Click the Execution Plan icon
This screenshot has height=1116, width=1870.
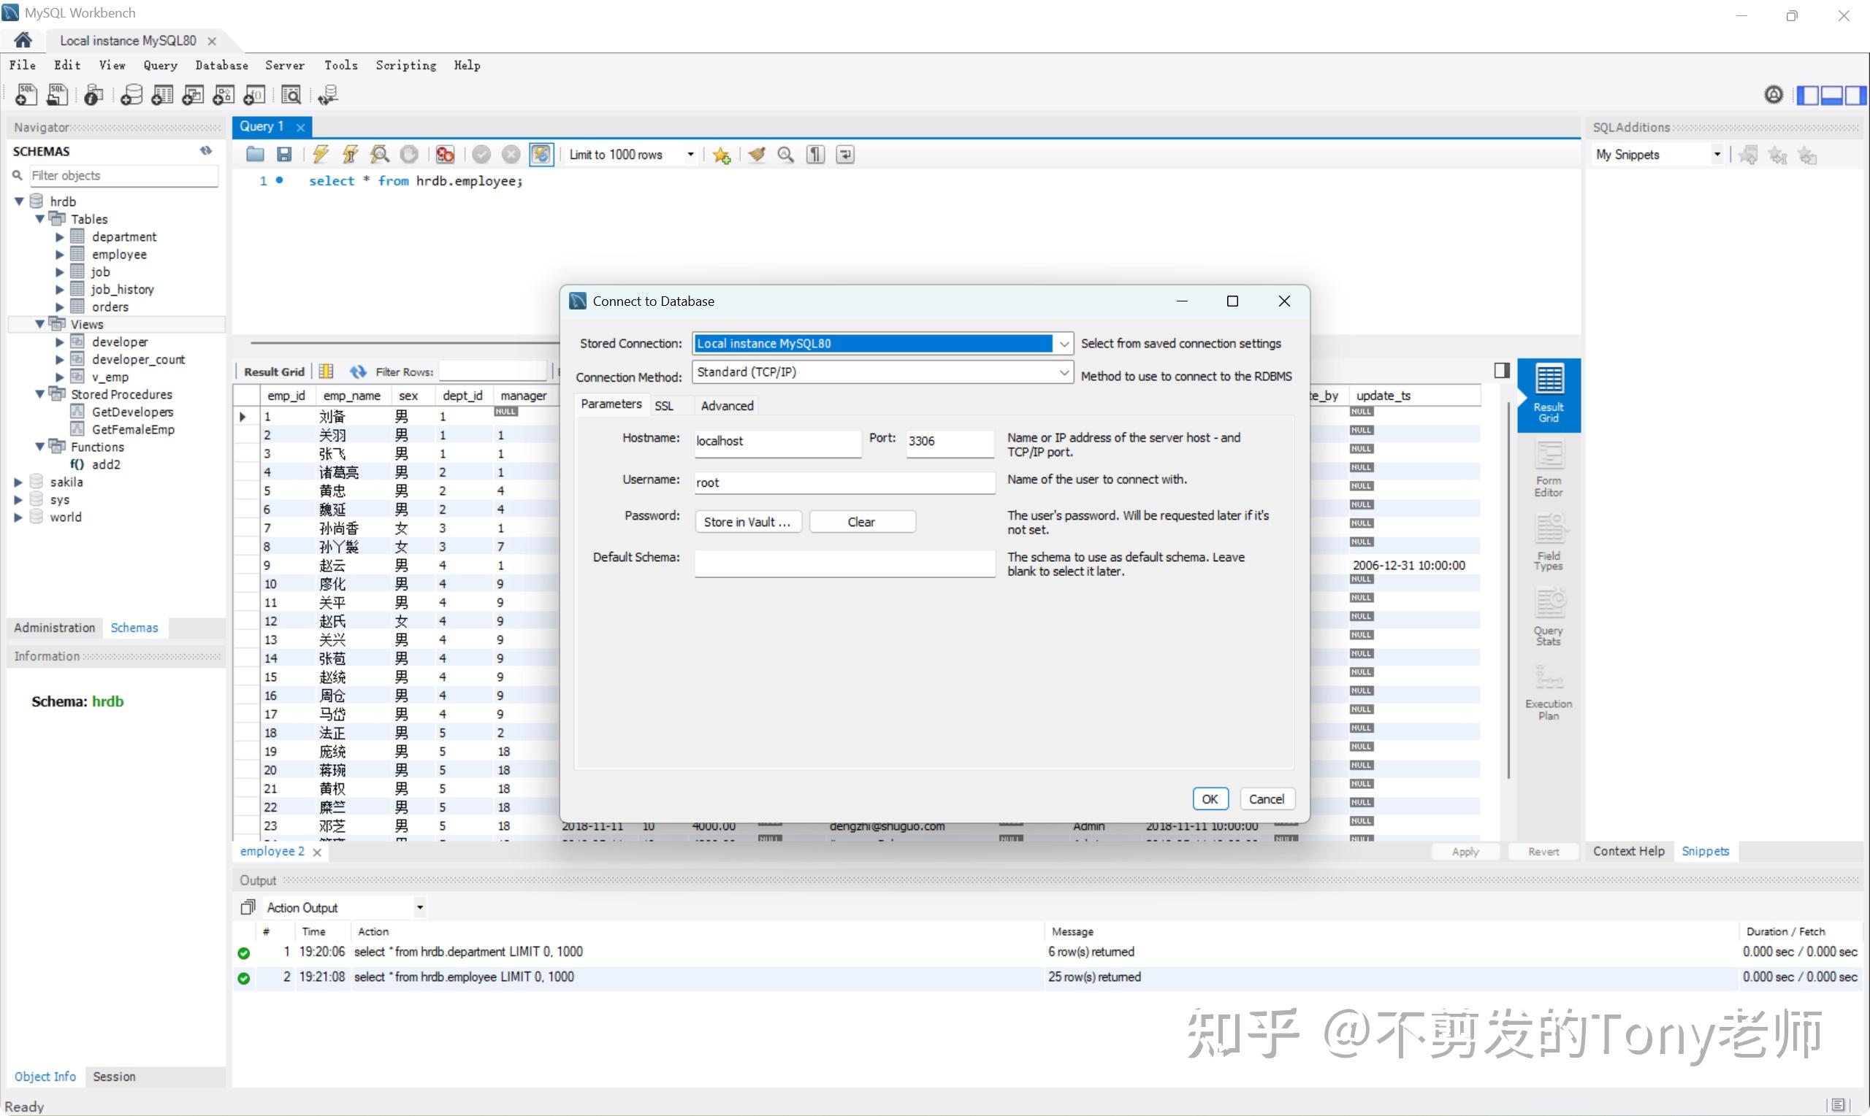pos(1548,693)
